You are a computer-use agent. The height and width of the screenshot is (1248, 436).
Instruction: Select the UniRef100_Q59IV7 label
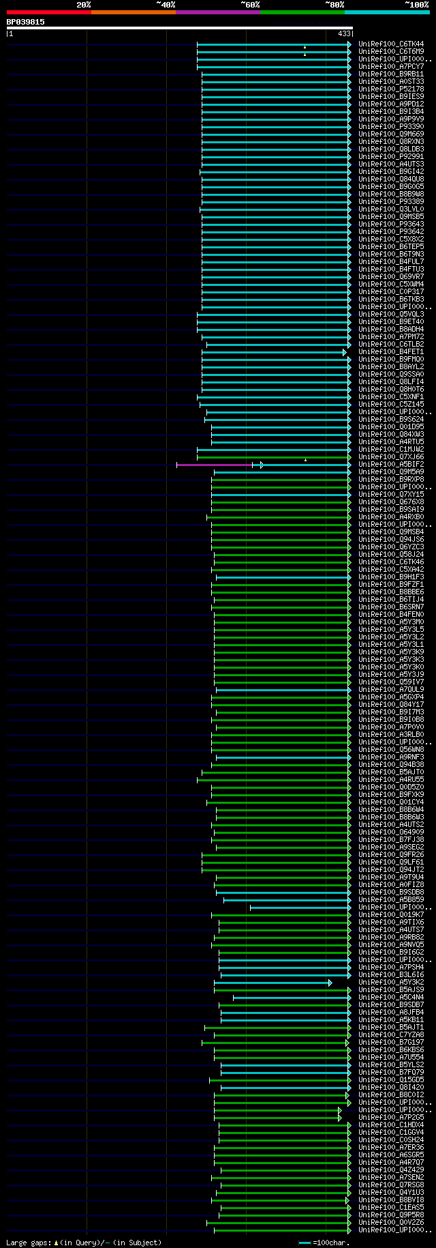tap(391, 682)
